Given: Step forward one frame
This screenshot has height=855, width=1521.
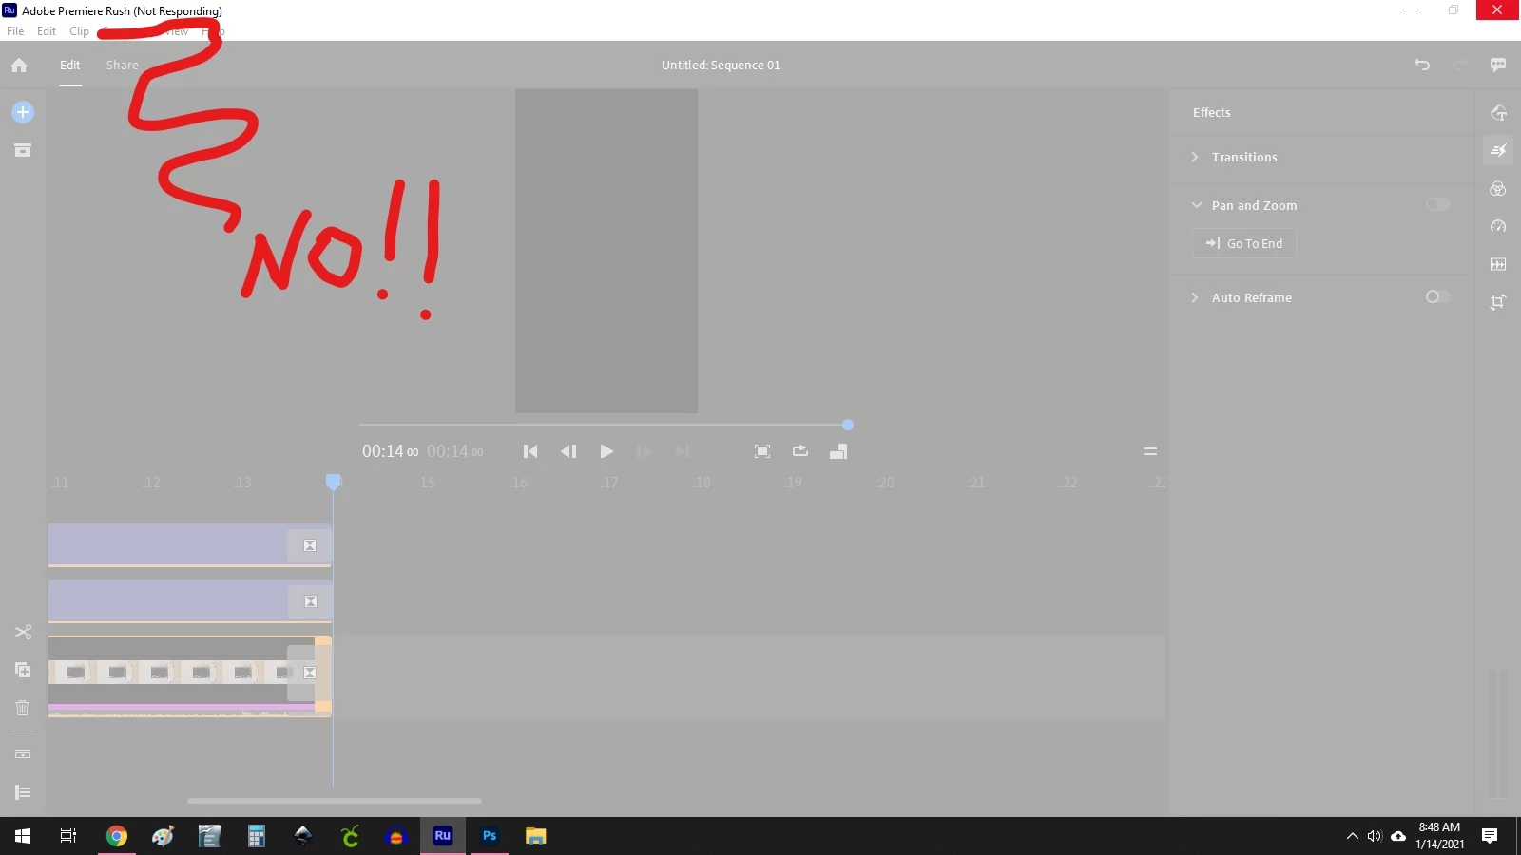Looking at the screenshot, I should pyautogui.click(x=645, y=451).
